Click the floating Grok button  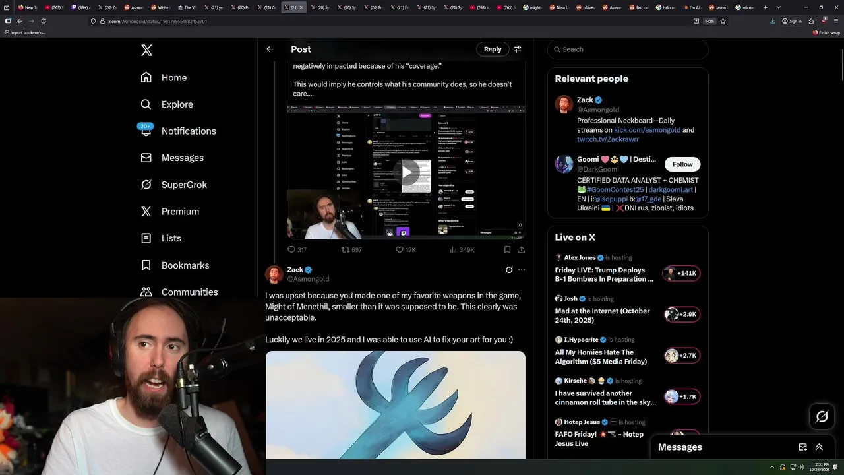pos(822,416)
